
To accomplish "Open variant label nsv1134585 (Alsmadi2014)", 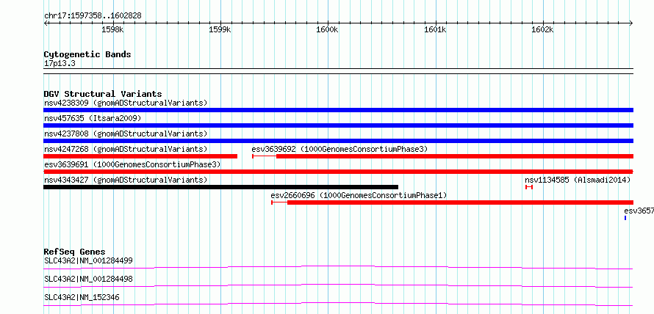I will (x=578, y=180).
